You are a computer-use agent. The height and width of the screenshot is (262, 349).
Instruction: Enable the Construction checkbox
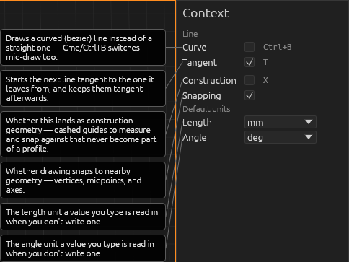[x=249, y=80]
